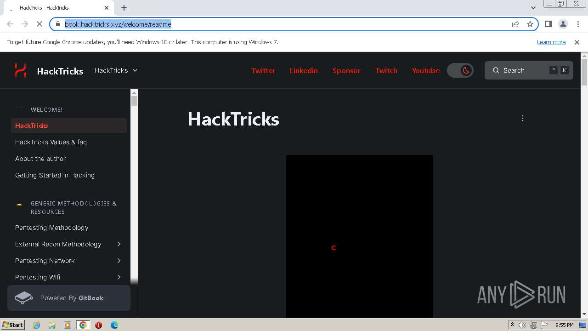Bookmark this page with star icon
Viewport: 588px width, 331px height.
click(x=530, y=24)
